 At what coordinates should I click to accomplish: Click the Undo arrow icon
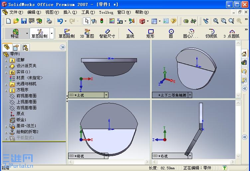pos(60,21)
